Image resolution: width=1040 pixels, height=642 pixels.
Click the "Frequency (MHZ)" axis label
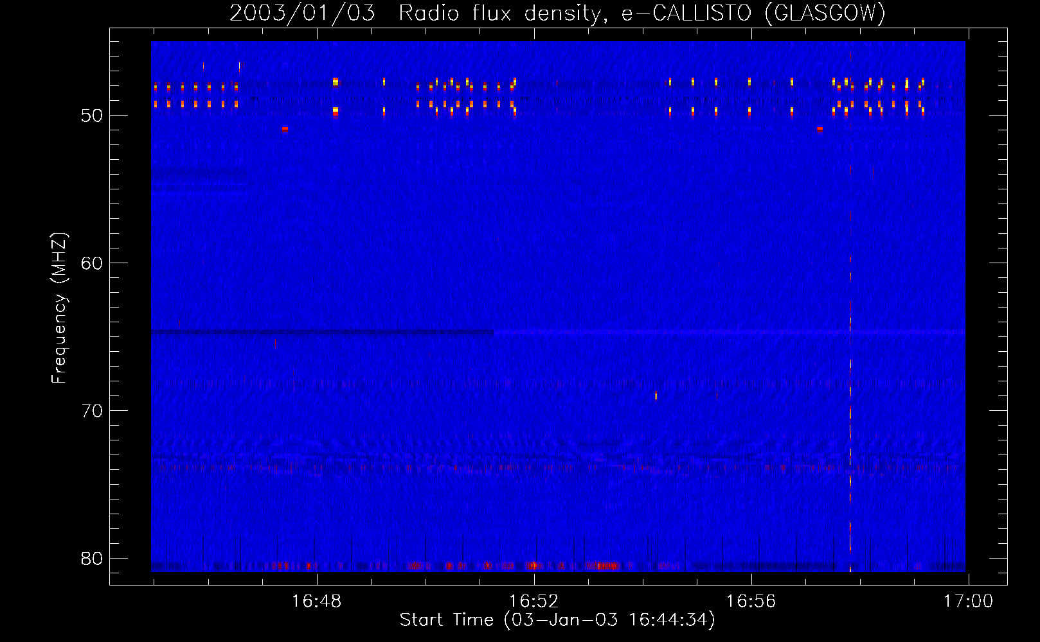pos(59,308)
